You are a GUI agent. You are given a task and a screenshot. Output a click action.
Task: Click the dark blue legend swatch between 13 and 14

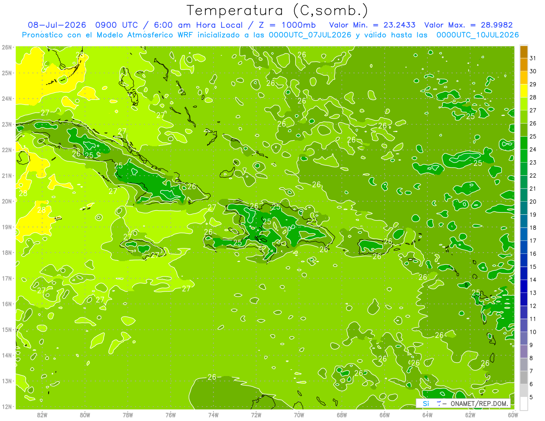[x=524, y=286]
